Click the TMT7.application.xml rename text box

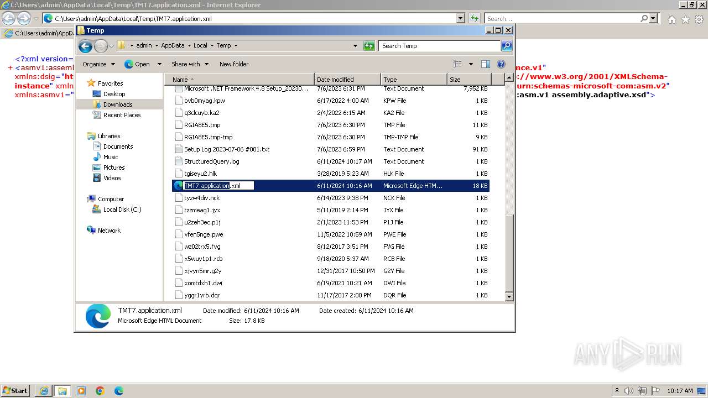click(x=218, y=186)
